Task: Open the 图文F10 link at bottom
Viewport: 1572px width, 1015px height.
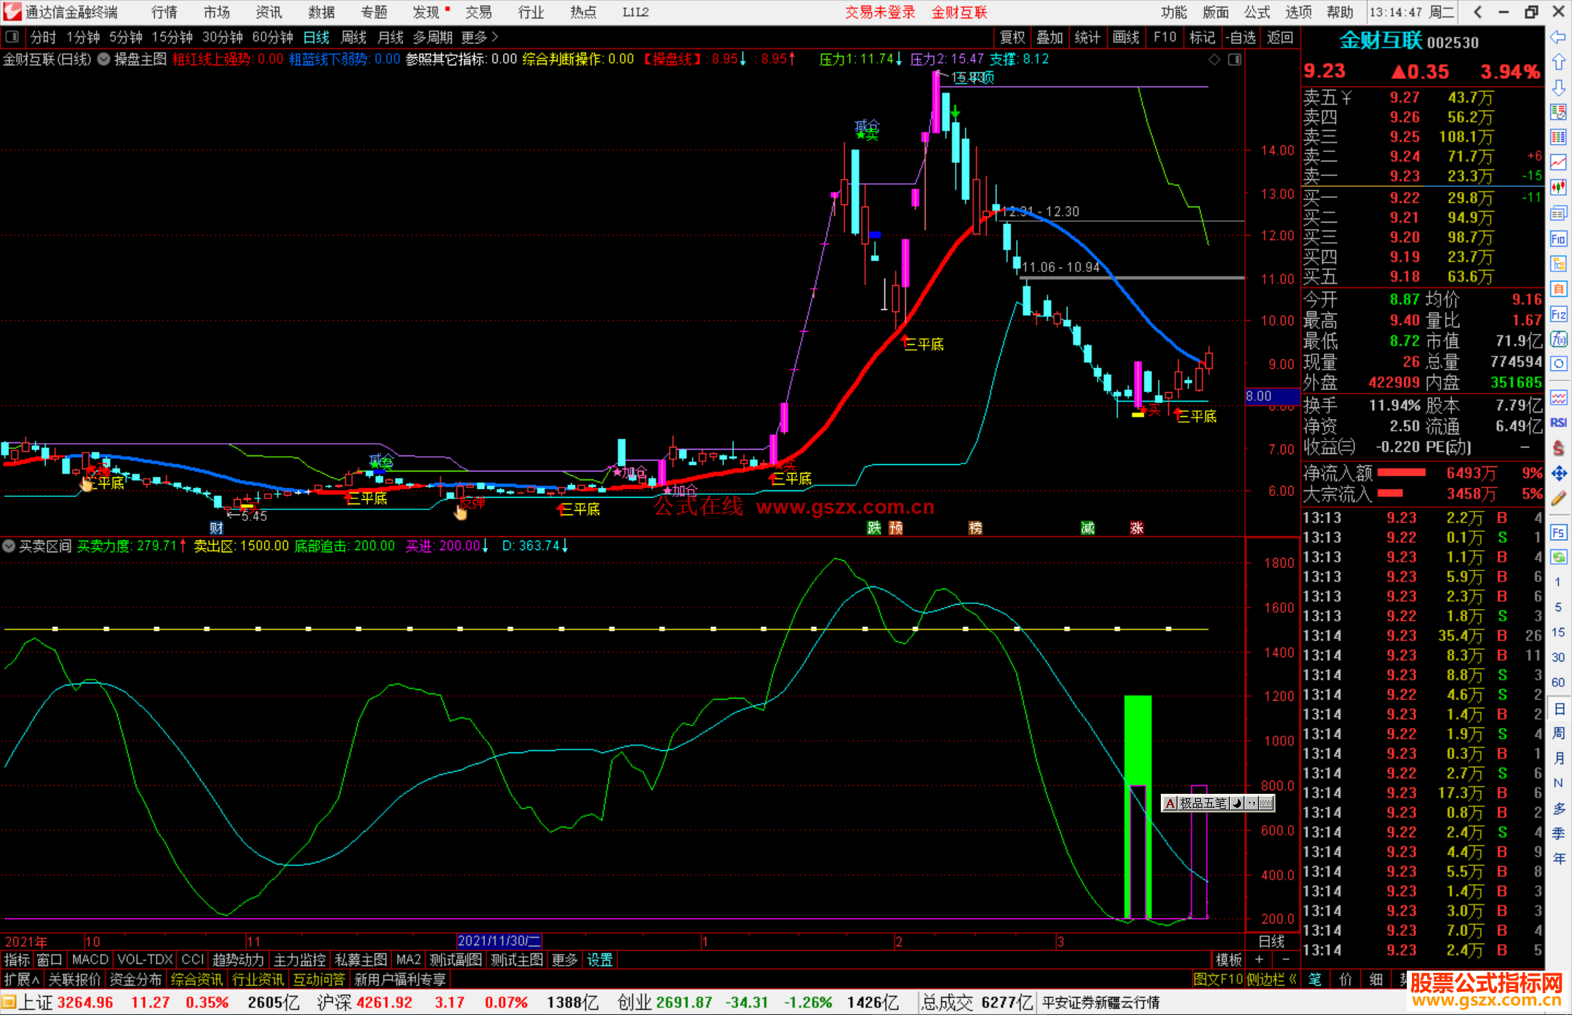Action: point(1218,979)
